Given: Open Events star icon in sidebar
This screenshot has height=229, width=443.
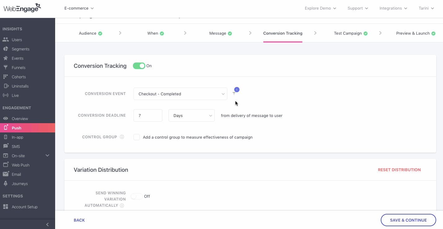Looking at the screenshot, I should click(6, 58).
